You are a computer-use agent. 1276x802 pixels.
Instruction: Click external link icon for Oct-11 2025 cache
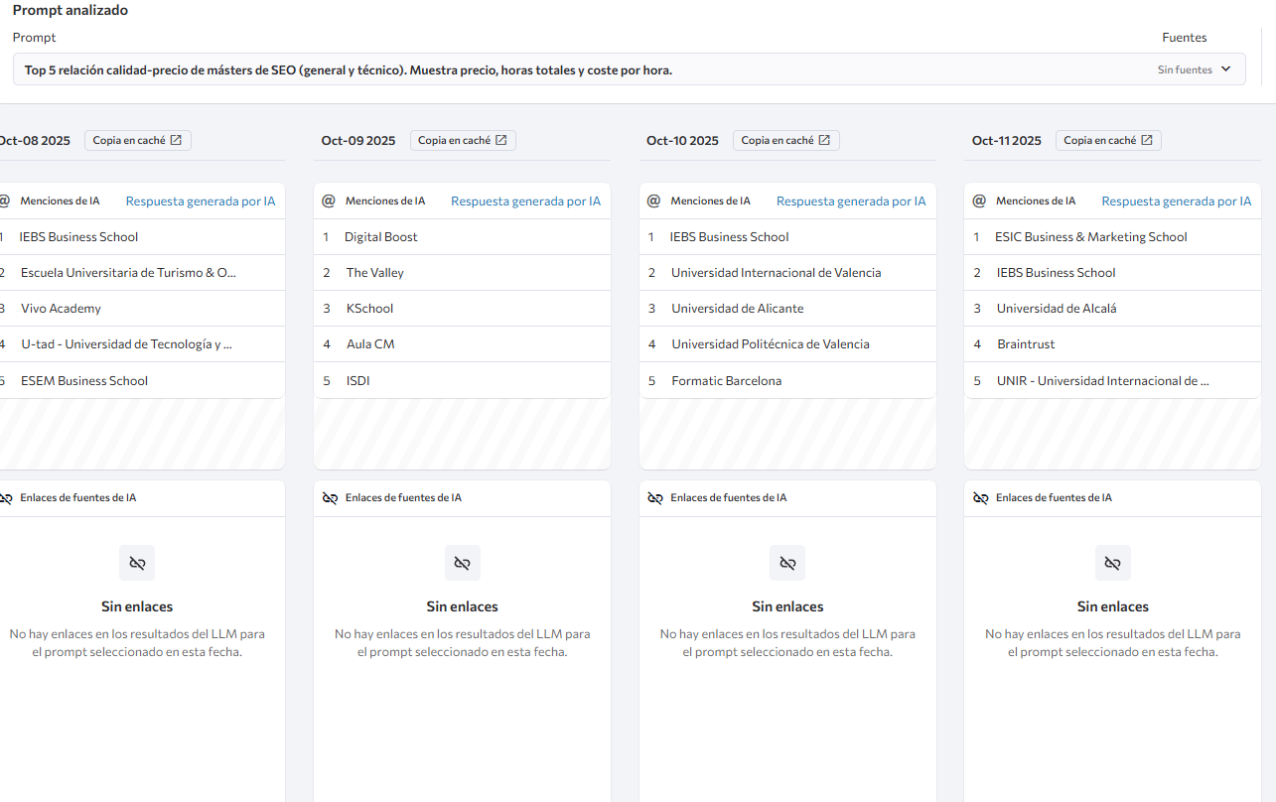[1147, 141]
